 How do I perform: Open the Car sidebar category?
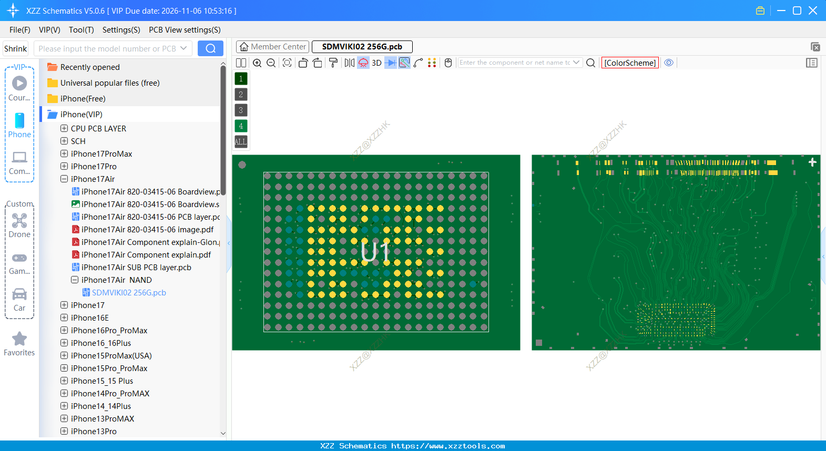[19, 300]
